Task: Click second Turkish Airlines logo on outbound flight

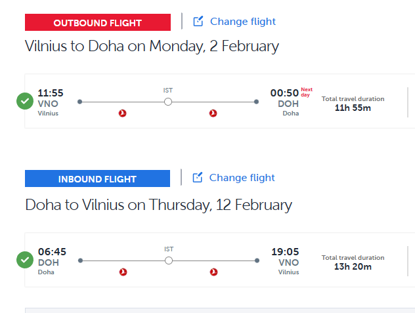Action: tap(213, 114)
